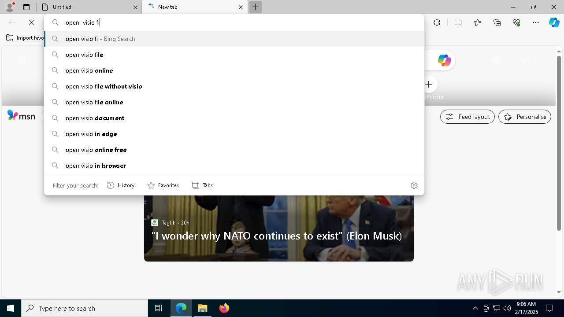Click Import favorites bookmark
Viewport: 564px width, 317px height.
pyautogui.click(x=25, y=38)
